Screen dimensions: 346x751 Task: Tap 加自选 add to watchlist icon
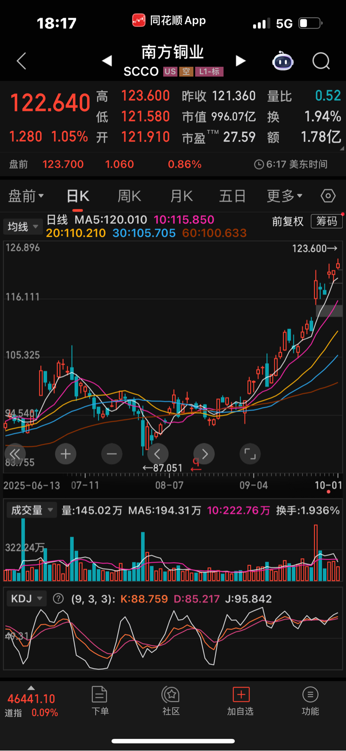pyautogui.click(x=241, y=695)
